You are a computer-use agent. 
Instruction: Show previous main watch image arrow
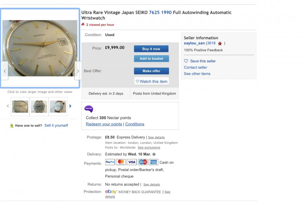(5, 71)
